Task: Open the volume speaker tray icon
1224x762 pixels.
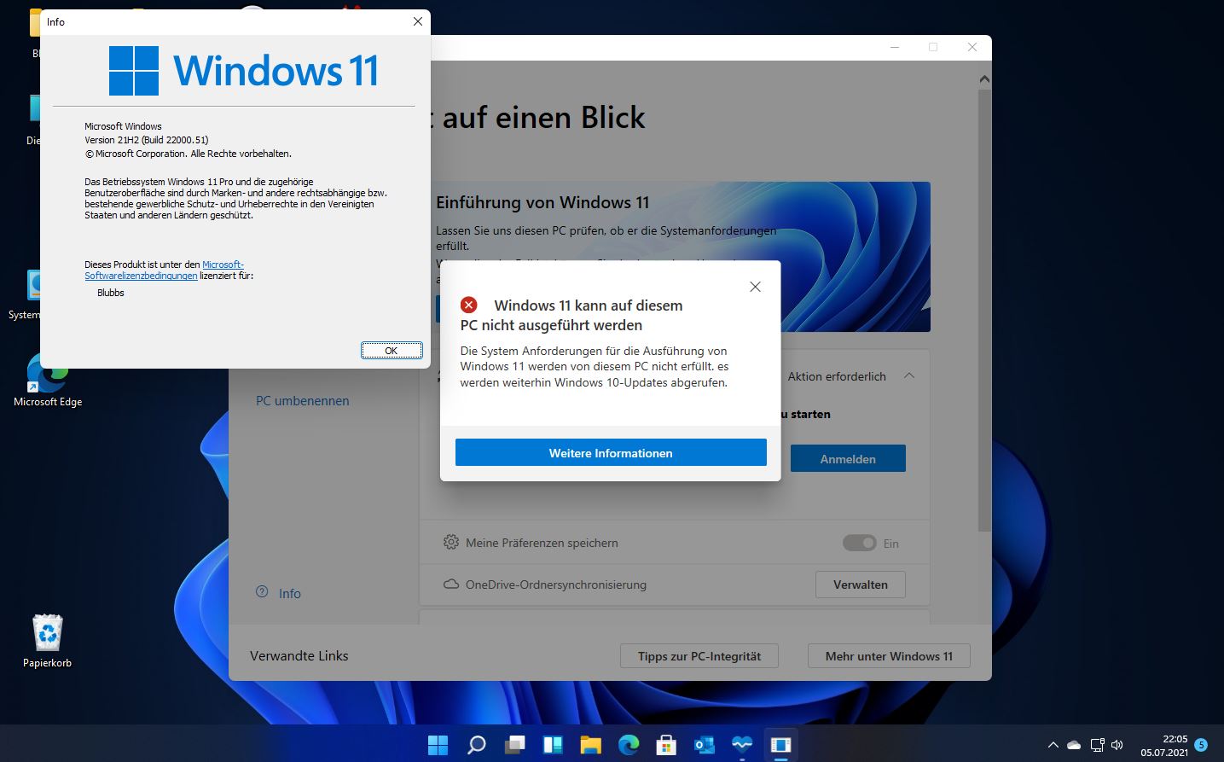Action: (1117, 745)
